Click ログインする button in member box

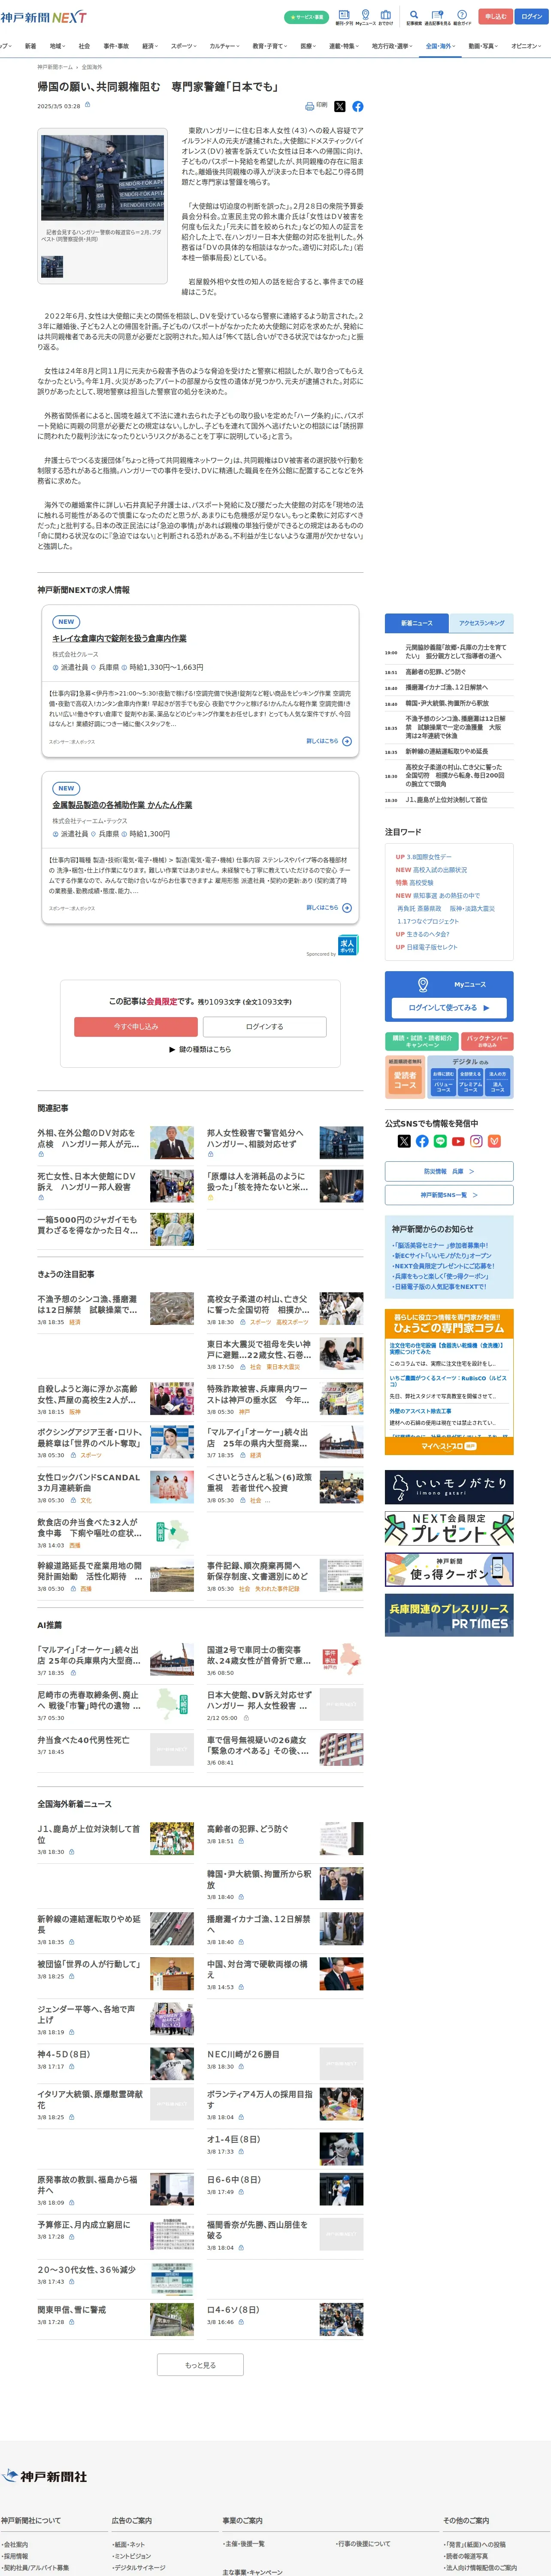pos(265,1027)
